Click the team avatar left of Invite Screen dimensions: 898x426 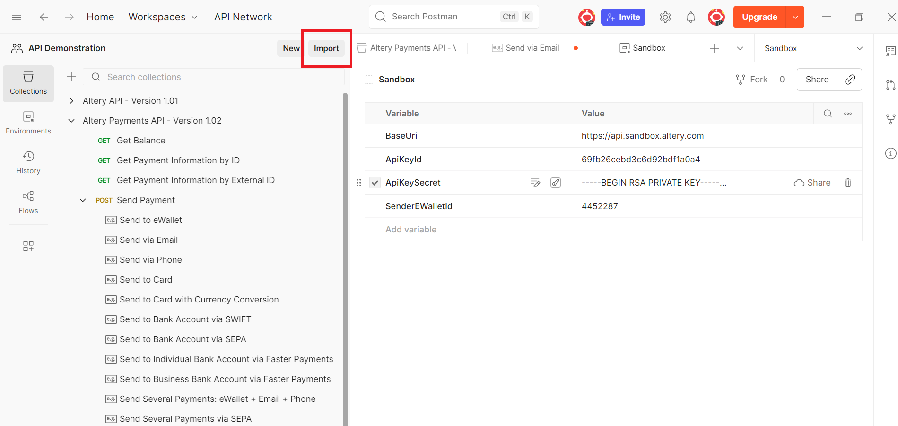[587, 17]
